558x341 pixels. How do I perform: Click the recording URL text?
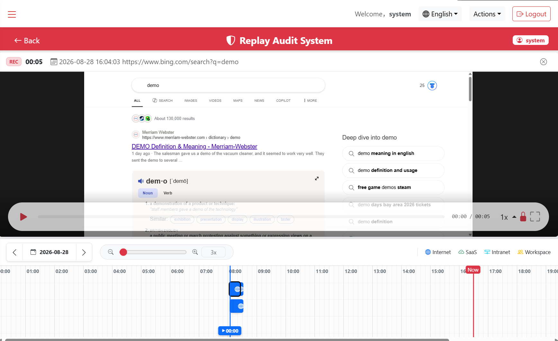(180, 62)
